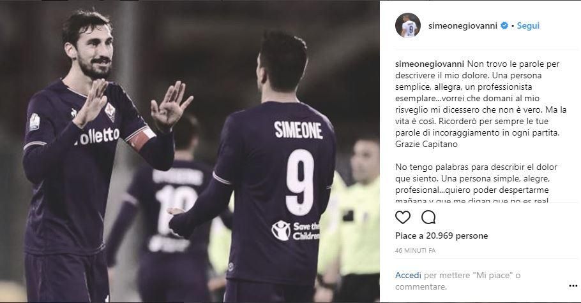
Task: Click the Accedi login link
Action: click(408, 275)
